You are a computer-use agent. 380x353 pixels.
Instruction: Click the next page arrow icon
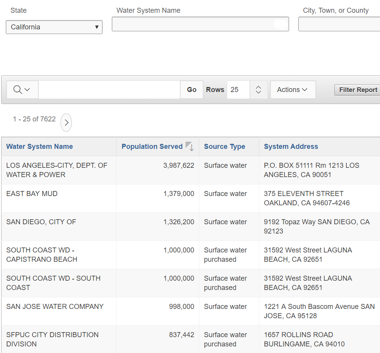[66, 123]
